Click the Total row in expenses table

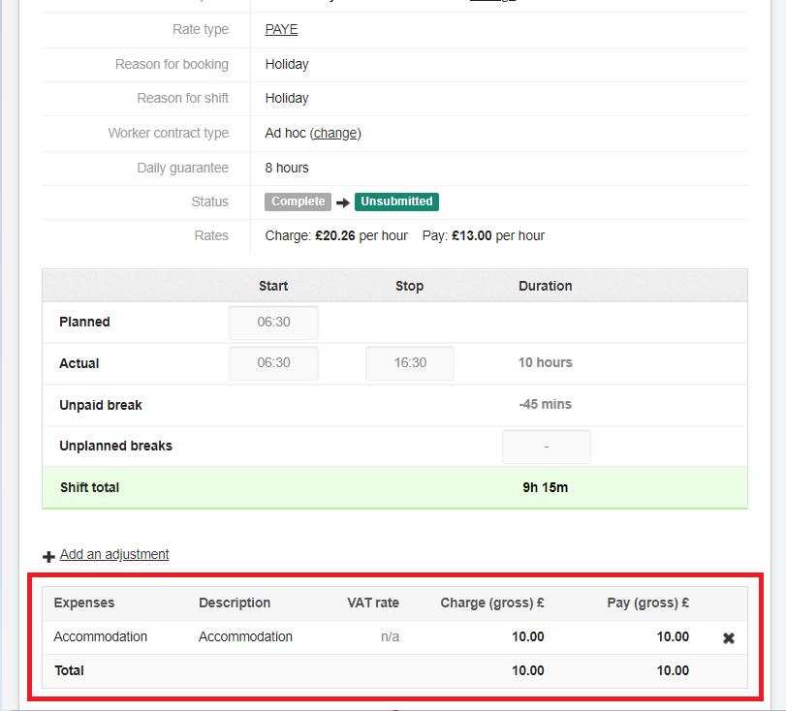394,670
